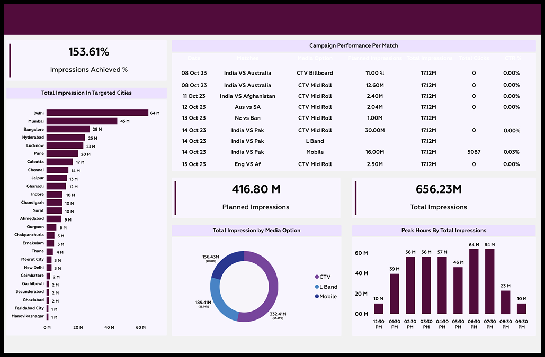Click the Bangalore bar in cities chart
545x357 pixels.
tap(68, 129)
